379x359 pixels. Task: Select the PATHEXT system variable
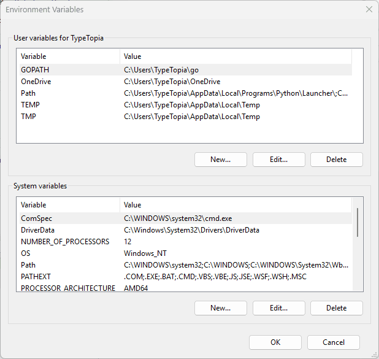(34, 277)
